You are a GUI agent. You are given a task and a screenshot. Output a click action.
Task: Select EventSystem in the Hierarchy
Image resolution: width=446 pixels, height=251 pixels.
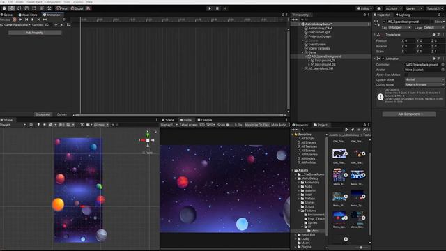click(x=317, y=45)
